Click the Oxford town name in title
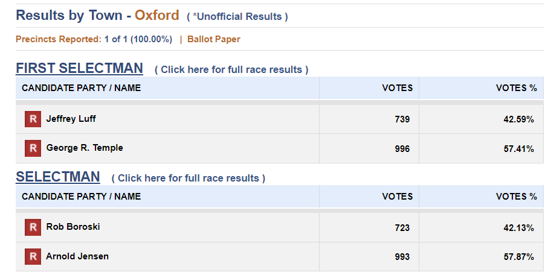548x275 pixels. coord(157,15)
